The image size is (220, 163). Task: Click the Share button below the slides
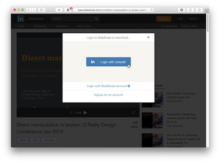click(x=23, y=140)
